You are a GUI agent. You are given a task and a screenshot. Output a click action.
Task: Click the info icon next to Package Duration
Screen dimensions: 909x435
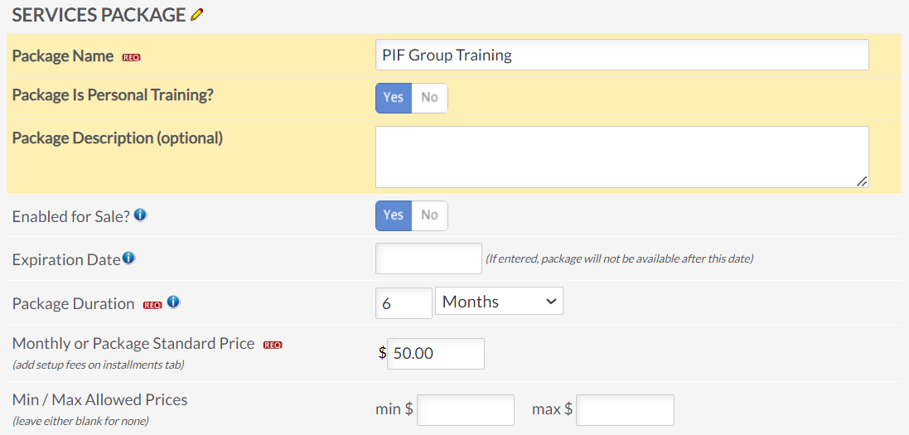tap(173, 302)
